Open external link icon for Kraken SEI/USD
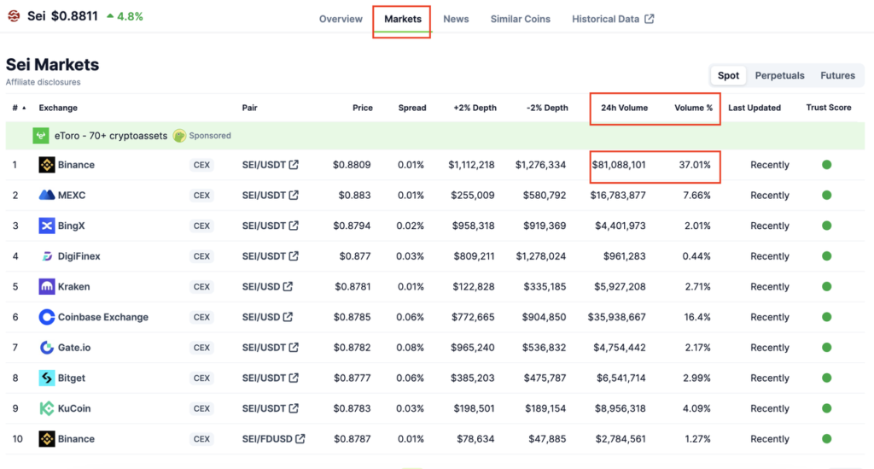 288,286
